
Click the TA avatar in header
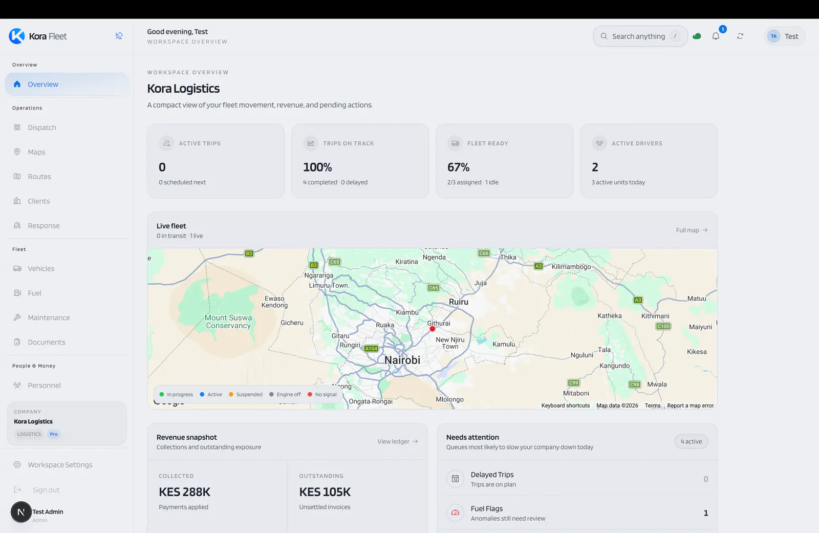coord(773,36)
